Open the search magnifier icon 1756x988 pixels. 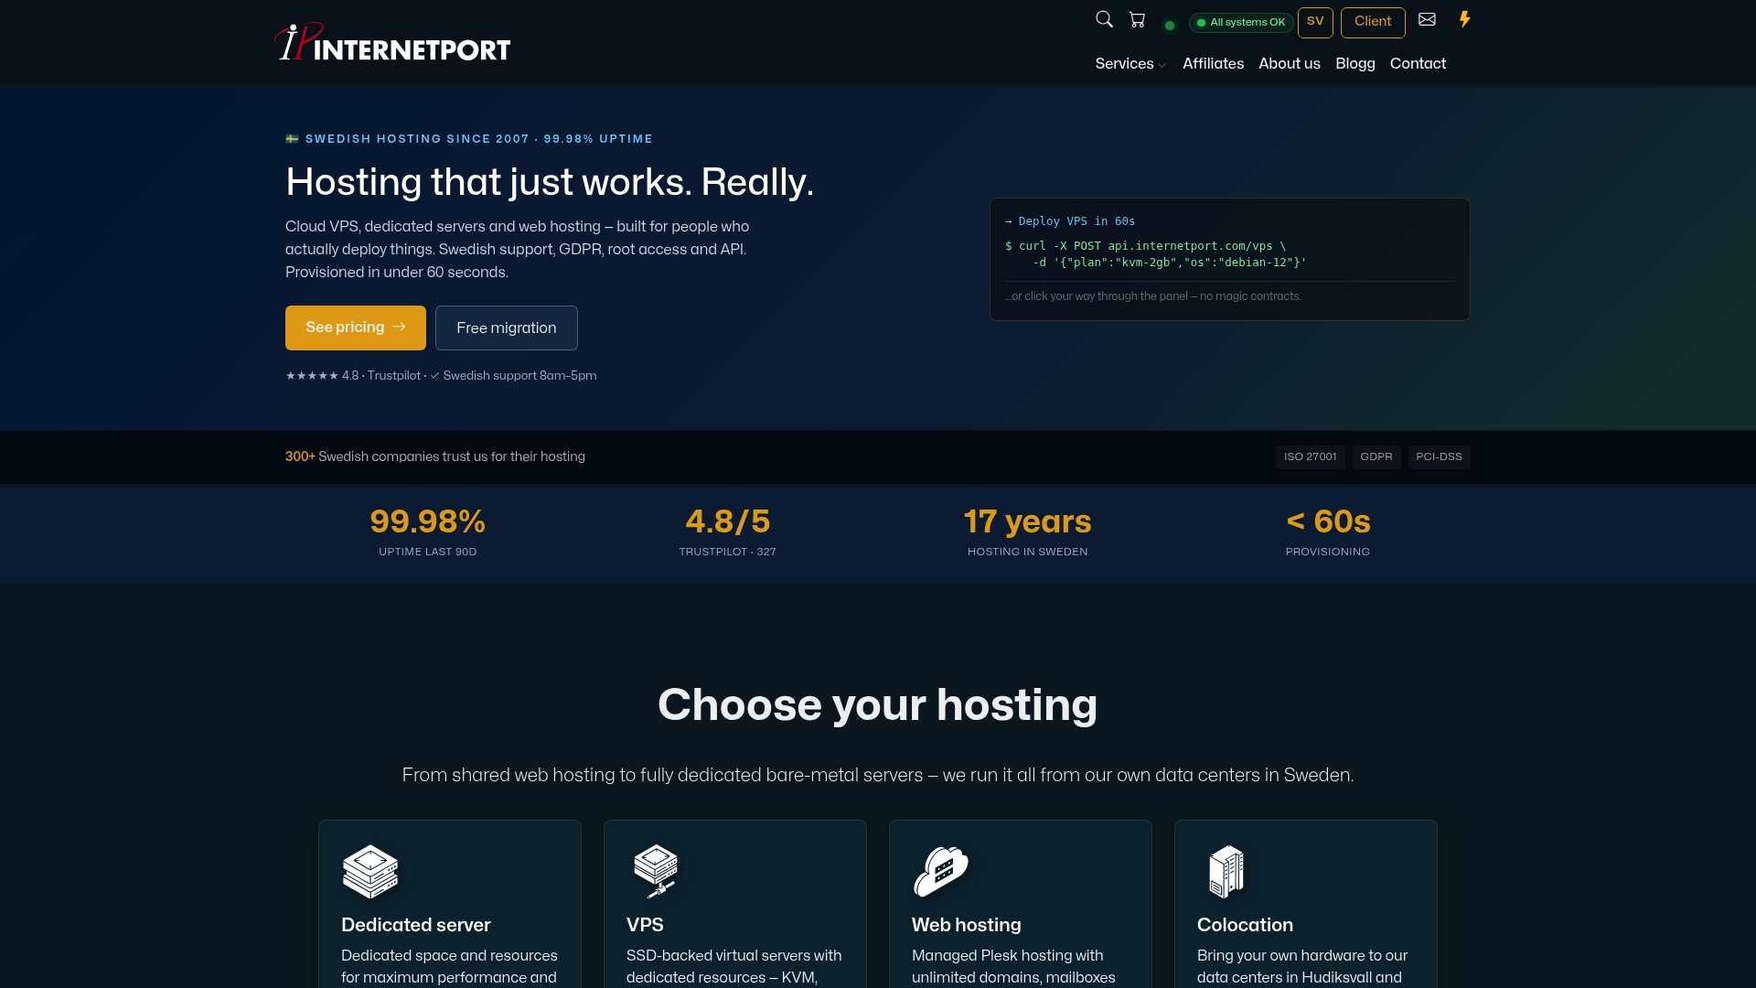1104,19
